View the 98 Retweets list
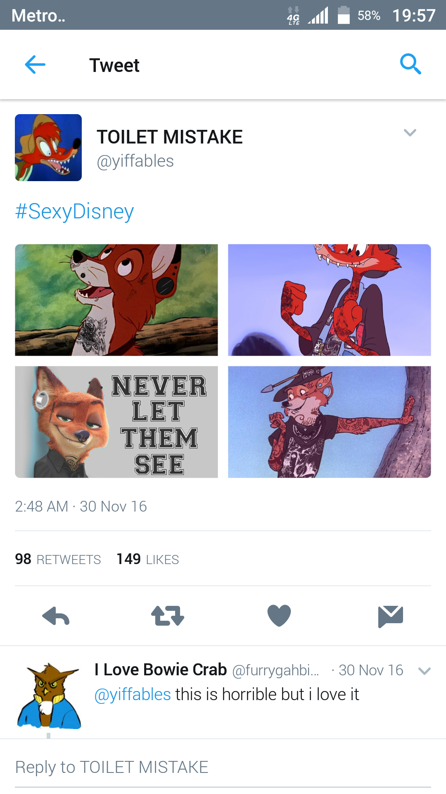Screen dimensions: 446x794 tap(58, 559)
